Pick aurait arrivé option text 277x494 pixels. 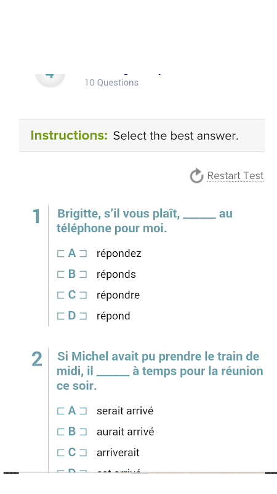pyautogui.click(x=126, y=432)
